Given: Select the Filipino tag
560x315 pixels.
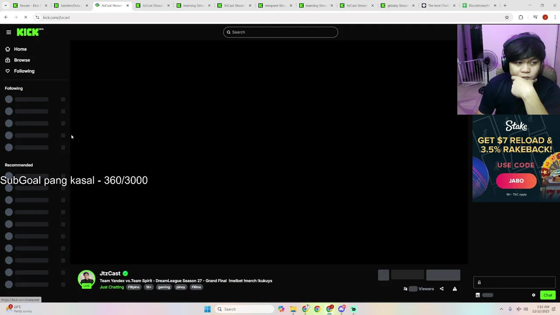Looking at the screenshot, I should tap(134, 287).
